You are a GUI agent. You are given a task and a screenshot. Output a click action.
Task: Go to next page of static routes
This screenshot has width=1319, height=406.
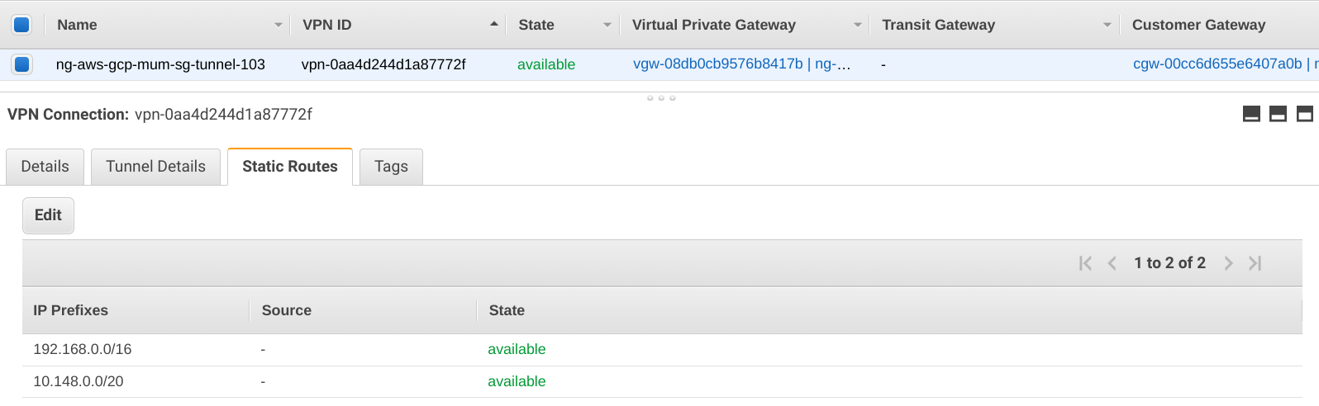pos(1229,263)
